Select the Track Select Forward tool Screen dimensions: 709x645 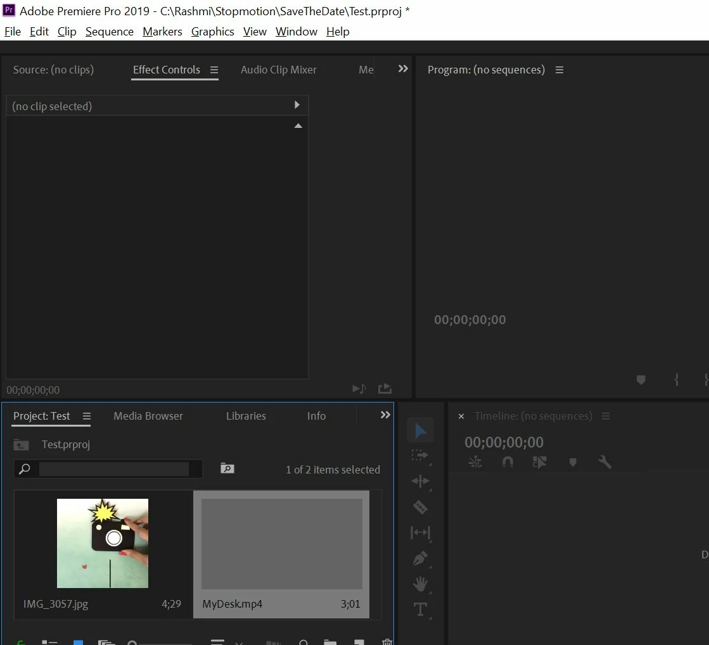pos(420,455)
